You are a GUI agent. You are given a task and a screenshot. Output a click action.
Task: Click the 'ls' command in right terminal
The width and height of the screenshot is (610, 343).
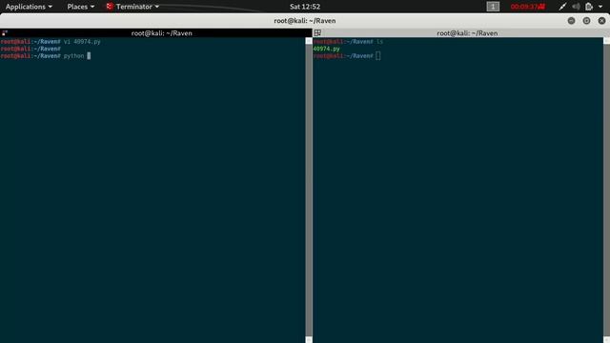[379, 42]
